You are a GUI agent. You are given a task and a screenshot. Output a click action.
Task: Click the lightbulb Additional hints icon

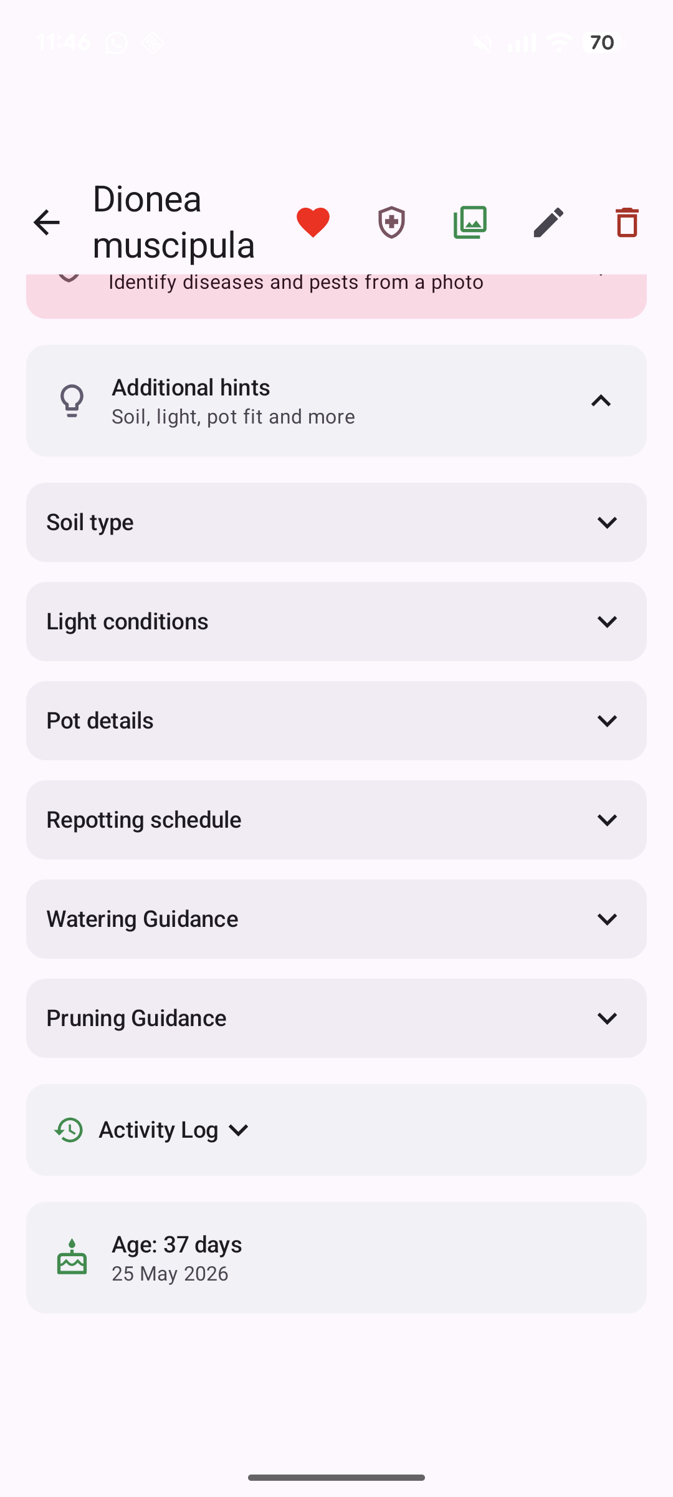pos(72,400)
